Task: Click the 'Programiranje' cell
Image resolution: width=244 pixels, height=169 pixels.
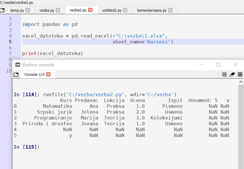Action: (x=53, y=118)
